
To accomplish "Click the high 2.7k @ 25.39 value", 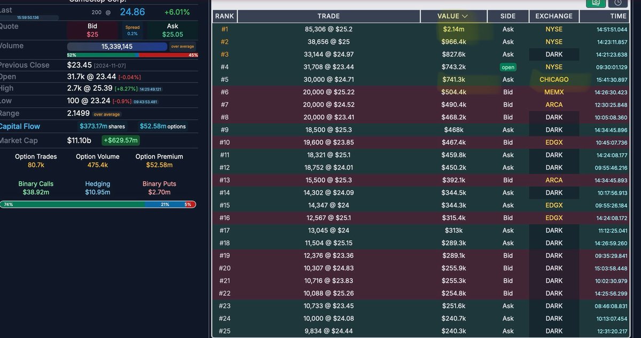I will tap(90, 88).
